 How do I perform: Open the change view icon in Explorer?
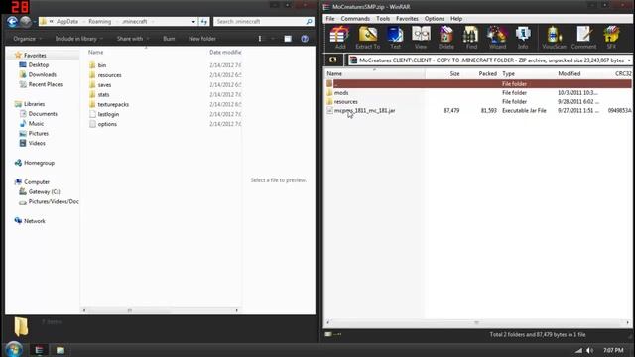coord(260,39)
